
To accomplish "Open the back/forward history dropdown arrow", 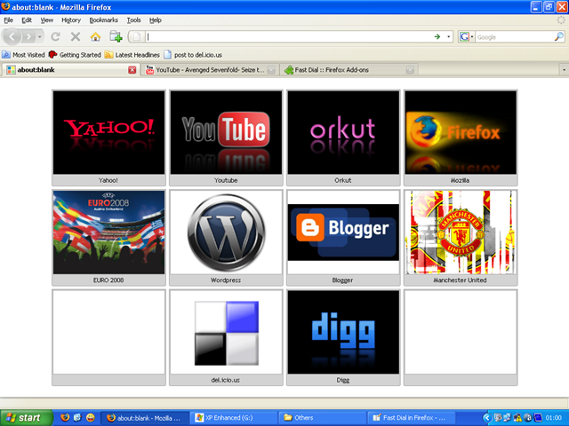I will (39, 36).
